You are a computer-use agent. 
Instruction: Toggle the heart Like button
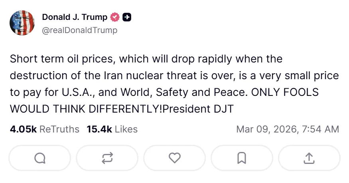click(175, 158)
